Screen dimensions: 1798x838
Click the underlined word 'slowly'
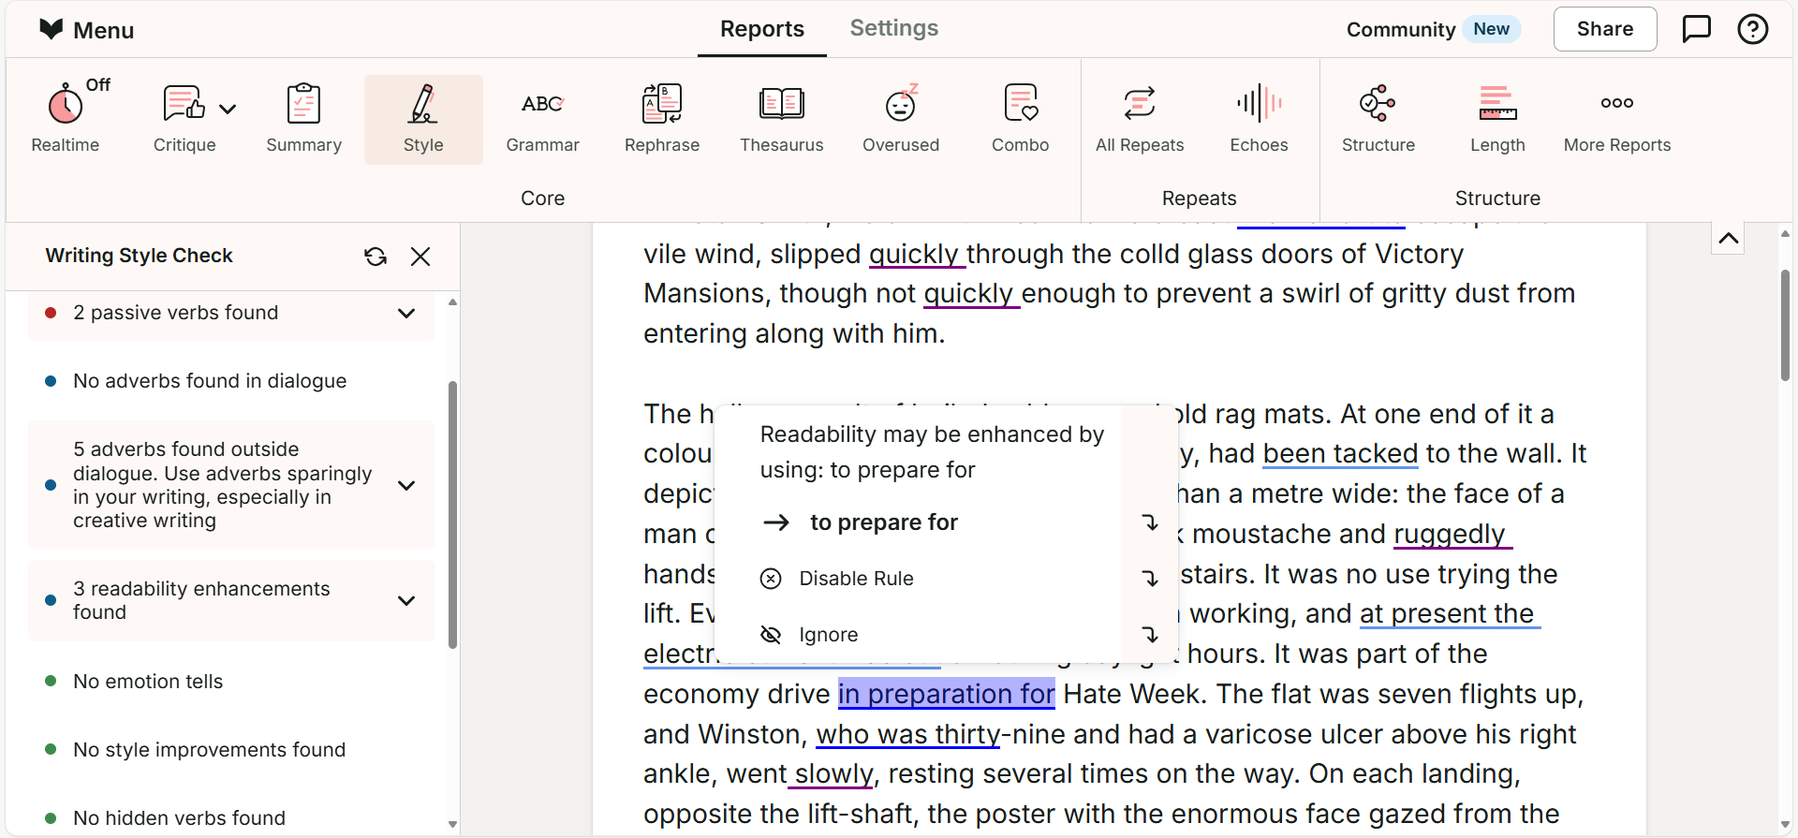[x=833, y=773]
